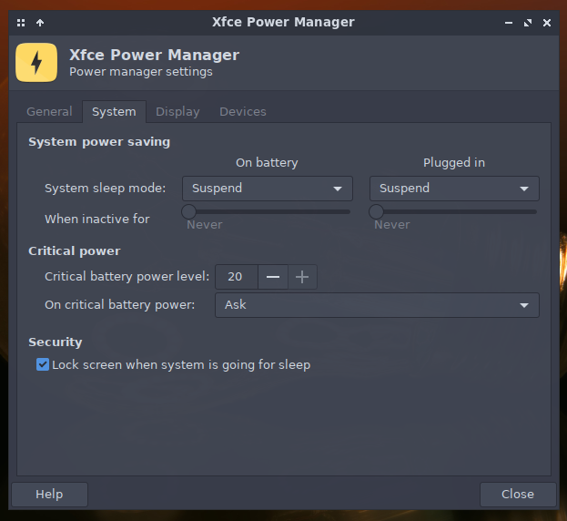Viewport: 567px width, 521px height.
Task: Decrease critical battery level with minus button
Action: pos(273,277)
